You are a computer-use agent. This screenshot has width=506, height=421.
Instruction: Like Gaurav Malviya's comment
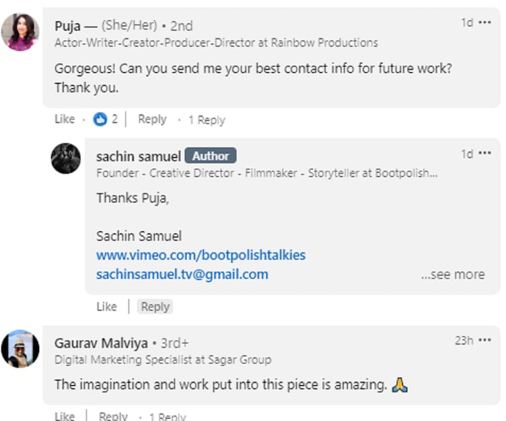65,416
